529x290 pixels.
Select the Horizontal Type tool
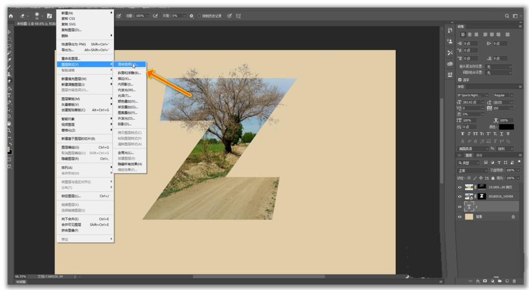pyautogui.click(x=10, y=95)
